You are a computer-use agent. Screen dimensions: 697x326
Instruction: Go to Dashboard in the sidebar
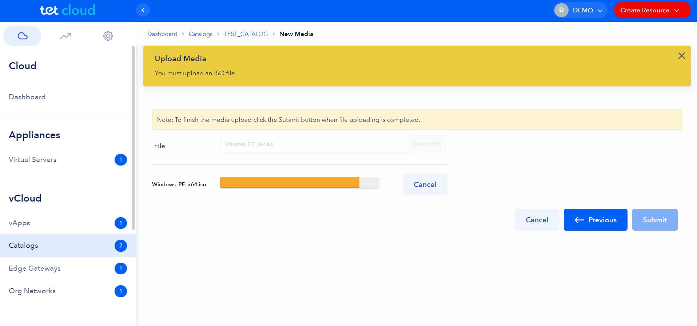click(x=27, y=97)
